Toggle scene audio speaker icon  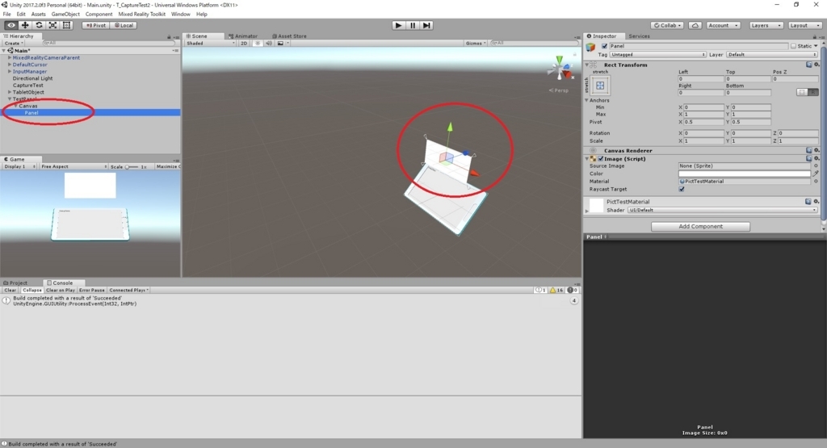(x=269, y=44)
